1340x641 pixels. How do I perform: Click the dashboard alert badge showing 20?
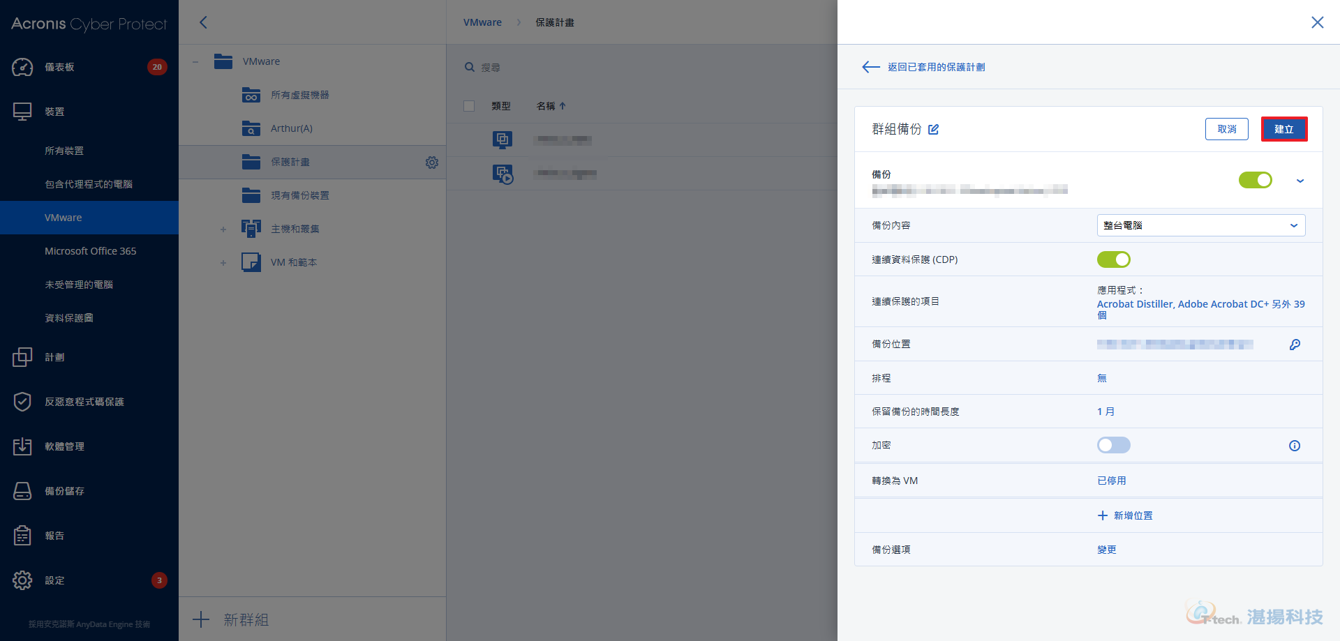[x=157, y=67]
